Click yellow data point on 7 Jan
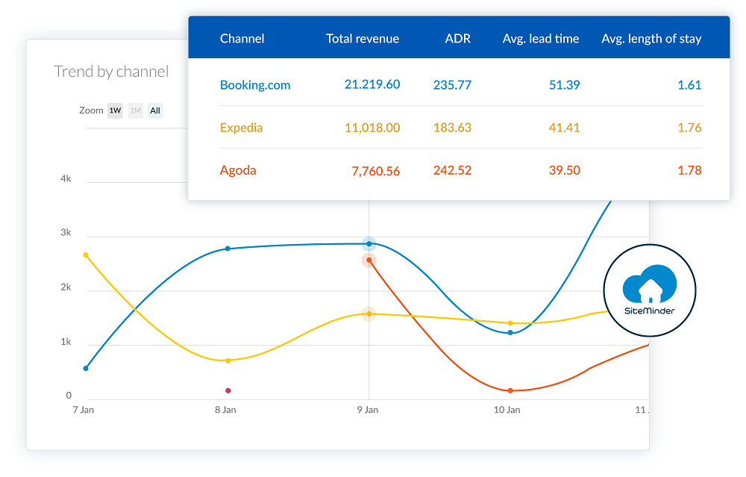The height and width of the screenshot is (477, 746). click(x=86, y=255)
